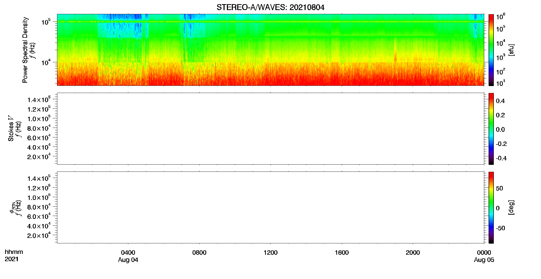
Task: Click the -50 tick on degrees color bar
Action: 500,228
